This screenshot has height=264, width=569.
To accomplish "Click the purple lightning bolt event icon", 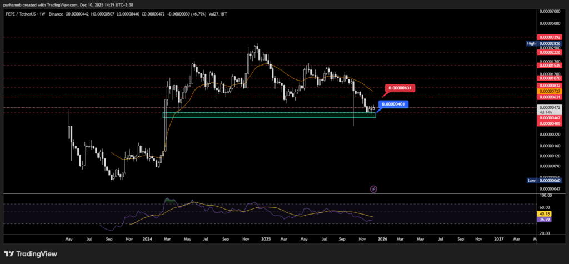I will (373, 189).
